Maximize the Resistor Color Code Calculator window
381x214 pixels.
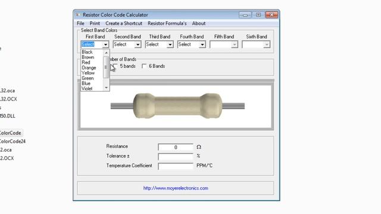(258, 15)
